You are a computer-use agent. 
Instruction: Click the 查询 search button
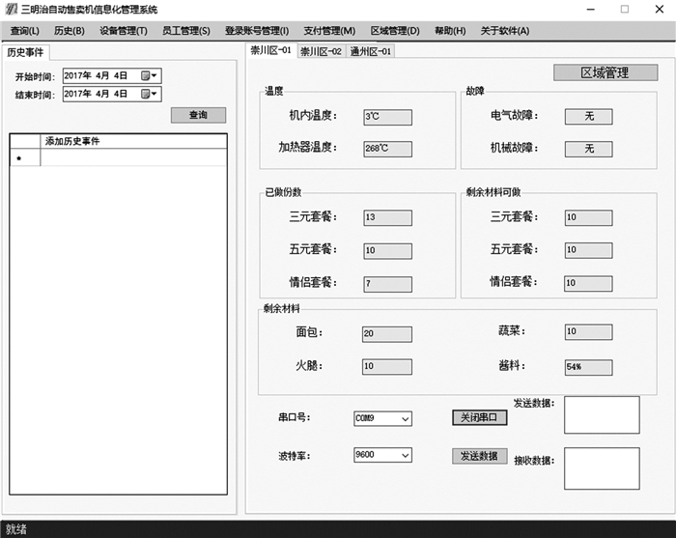(x=198, y=115)
